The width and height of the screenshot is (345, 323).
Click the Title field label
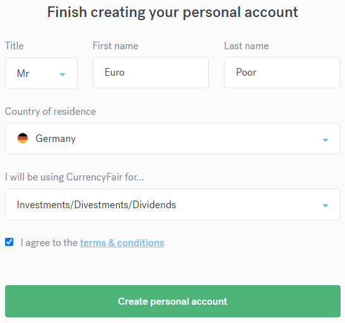coord(15,46)
